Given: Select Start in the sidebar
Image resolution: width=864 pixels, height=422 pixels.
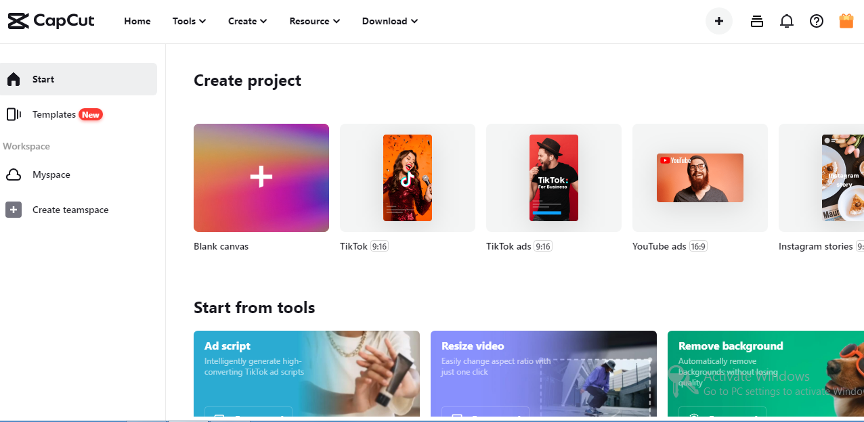Looking at the screenshot, I should pos(79,79).
